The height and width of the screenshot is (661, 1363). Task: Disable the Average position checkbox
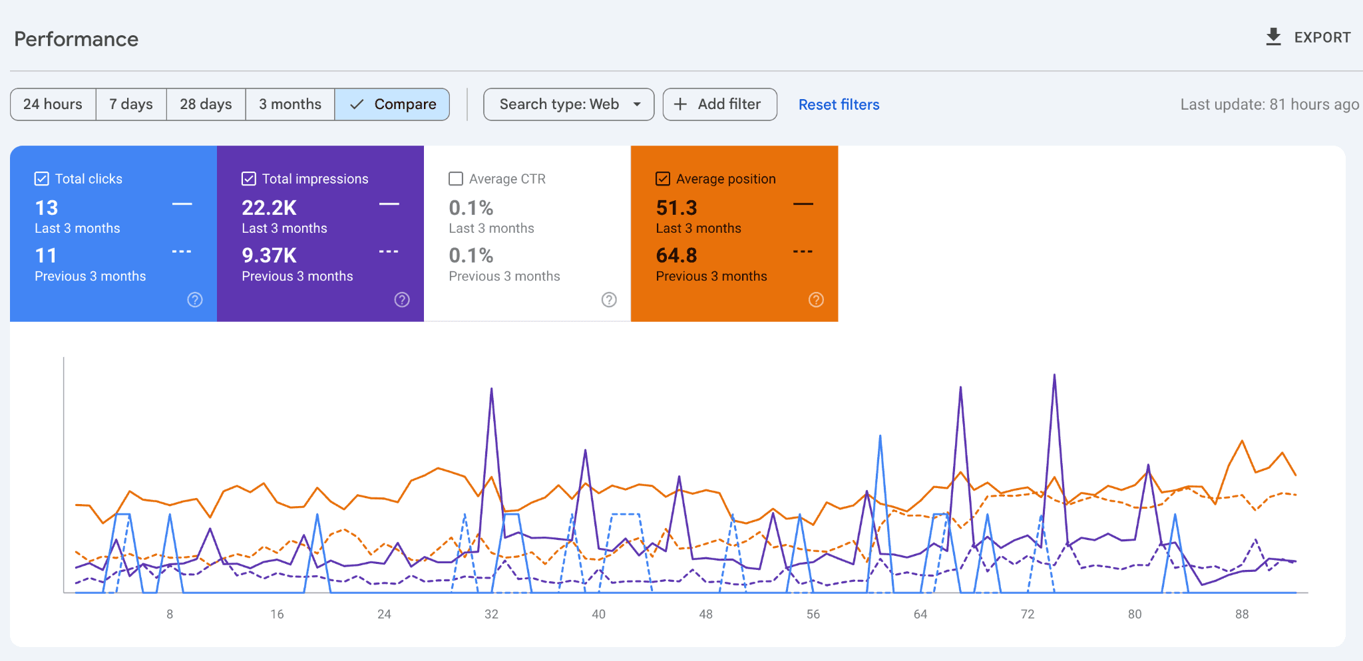[663, 179]
